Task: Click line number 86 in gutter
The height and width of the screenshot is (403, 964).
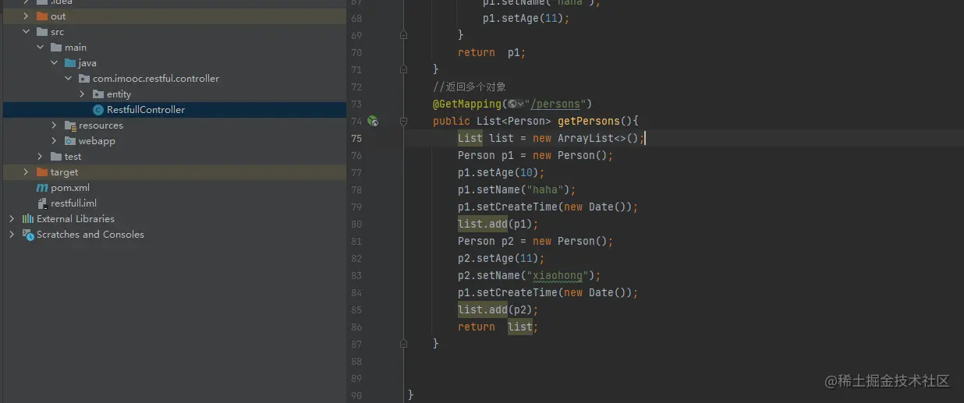Action: tap(356, 327)
